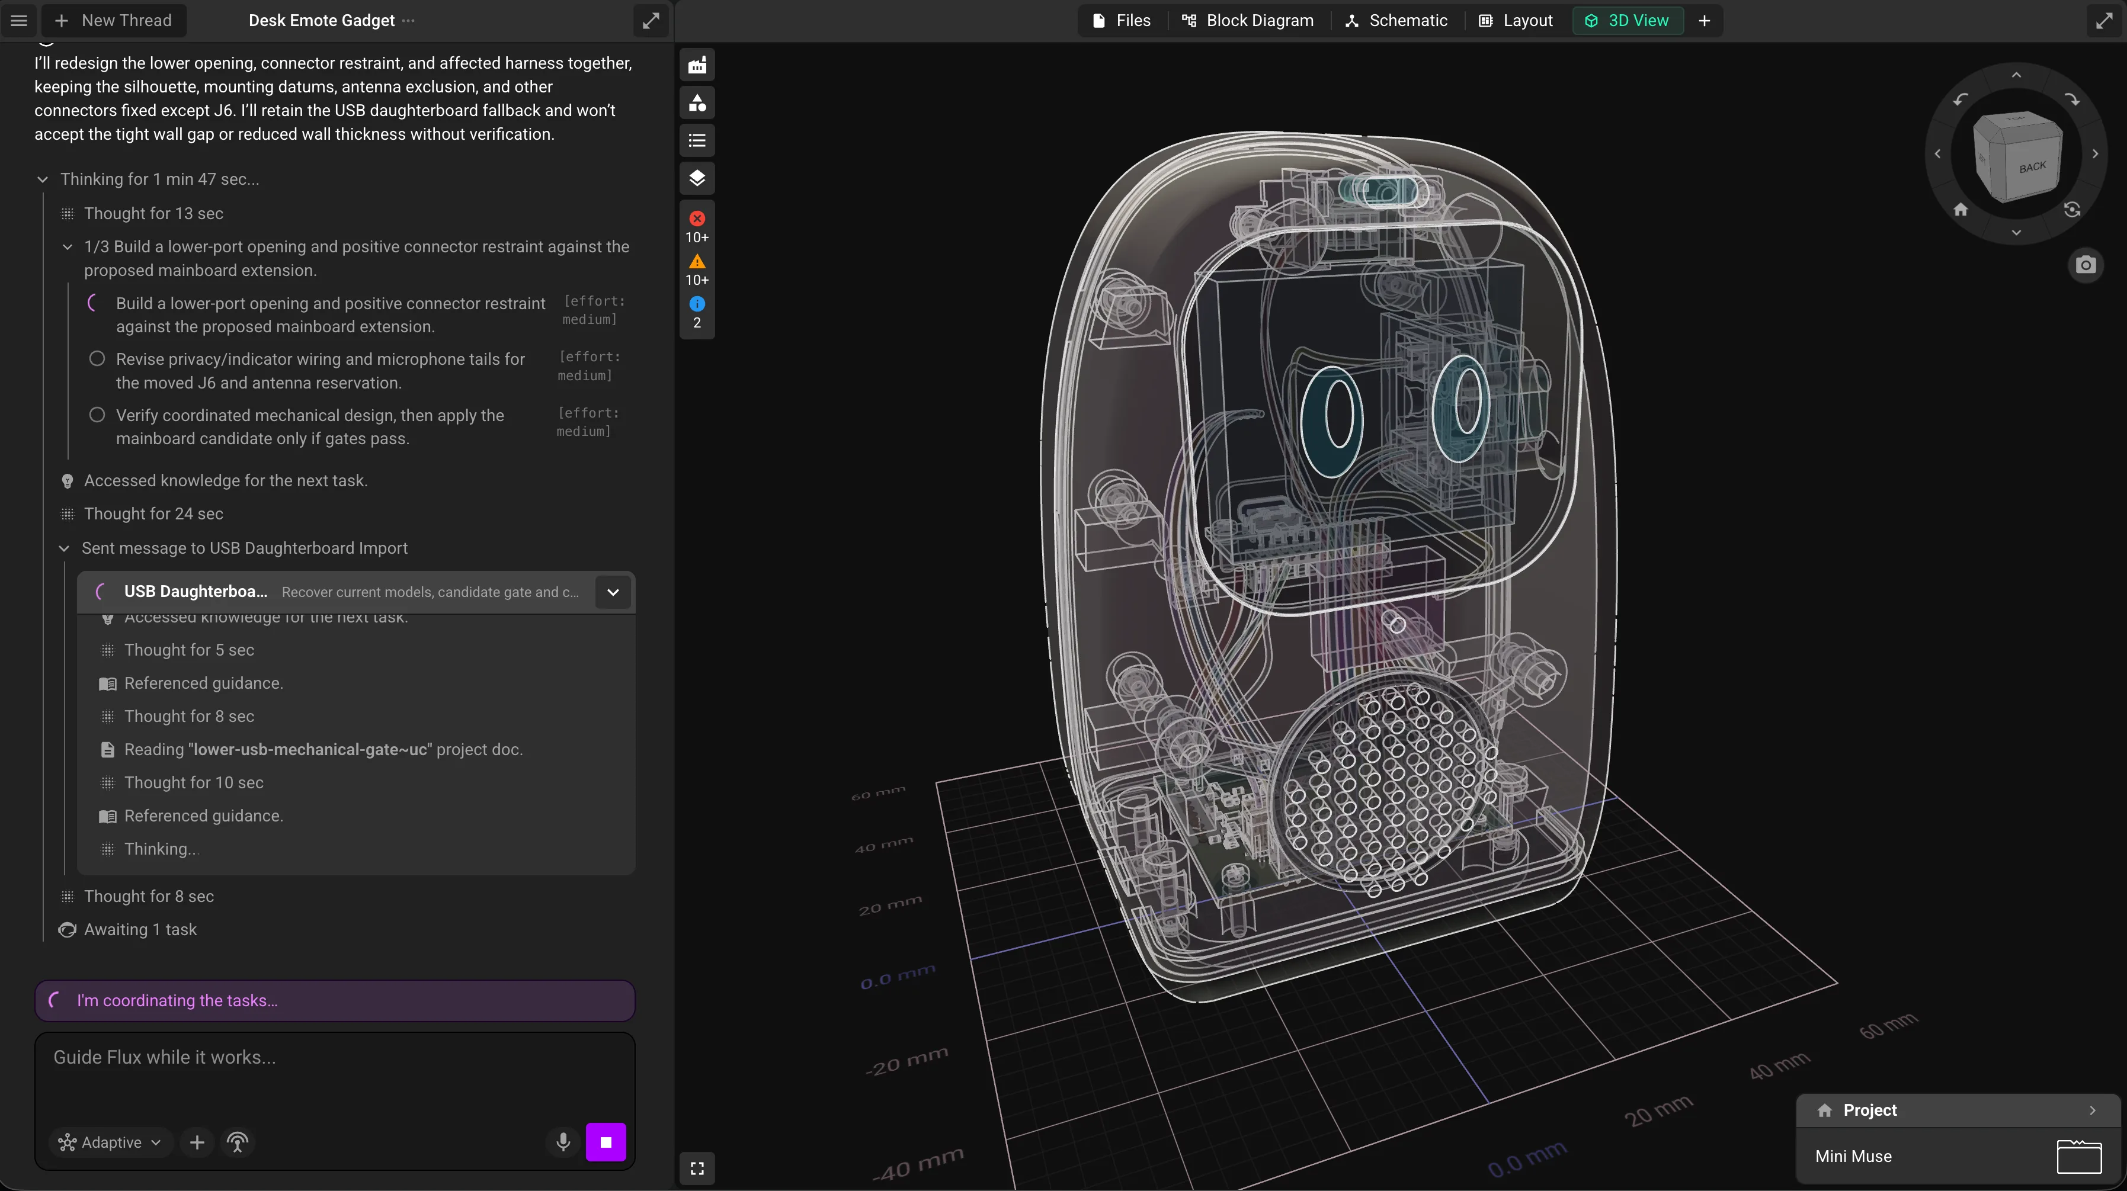Viewport: 2127px width, 1191px height.
Task: Start a New Thread
Action: [x=113, y=21]
